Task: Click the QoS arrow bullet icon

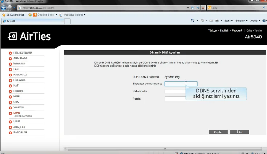Action: pyautogui.click(x=11, y=102)
